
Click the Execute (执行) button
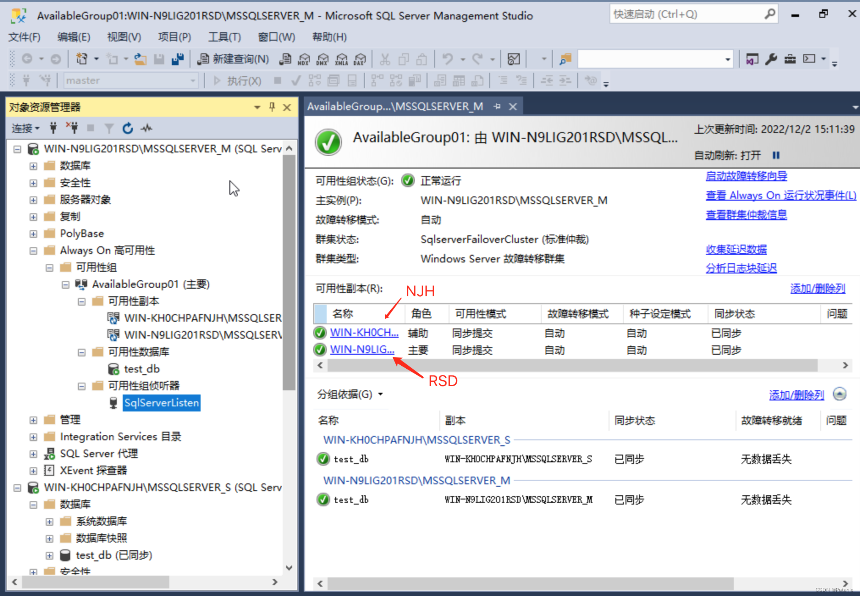point(237,80)
